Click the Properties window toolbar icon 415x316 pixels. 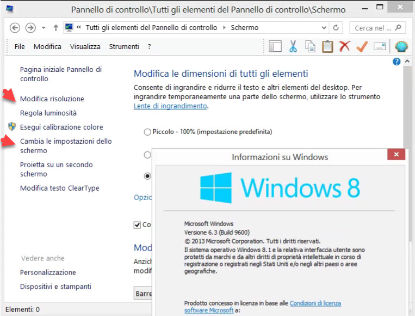tap(380, 47)
